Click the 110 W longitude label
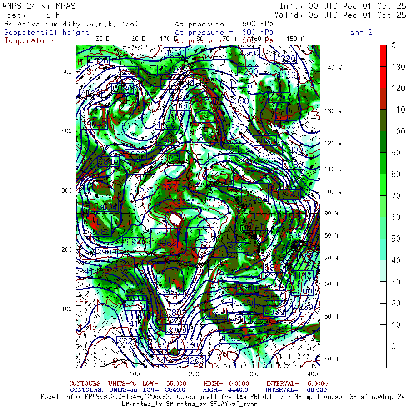This screenshot has height=409, width=409. pyautogui.click(x=333, y=169)
